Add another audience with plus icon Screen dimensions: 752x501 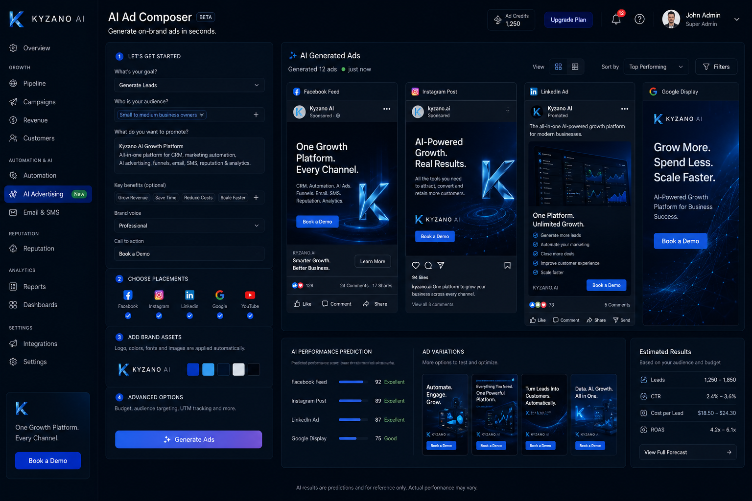(256, 114)
